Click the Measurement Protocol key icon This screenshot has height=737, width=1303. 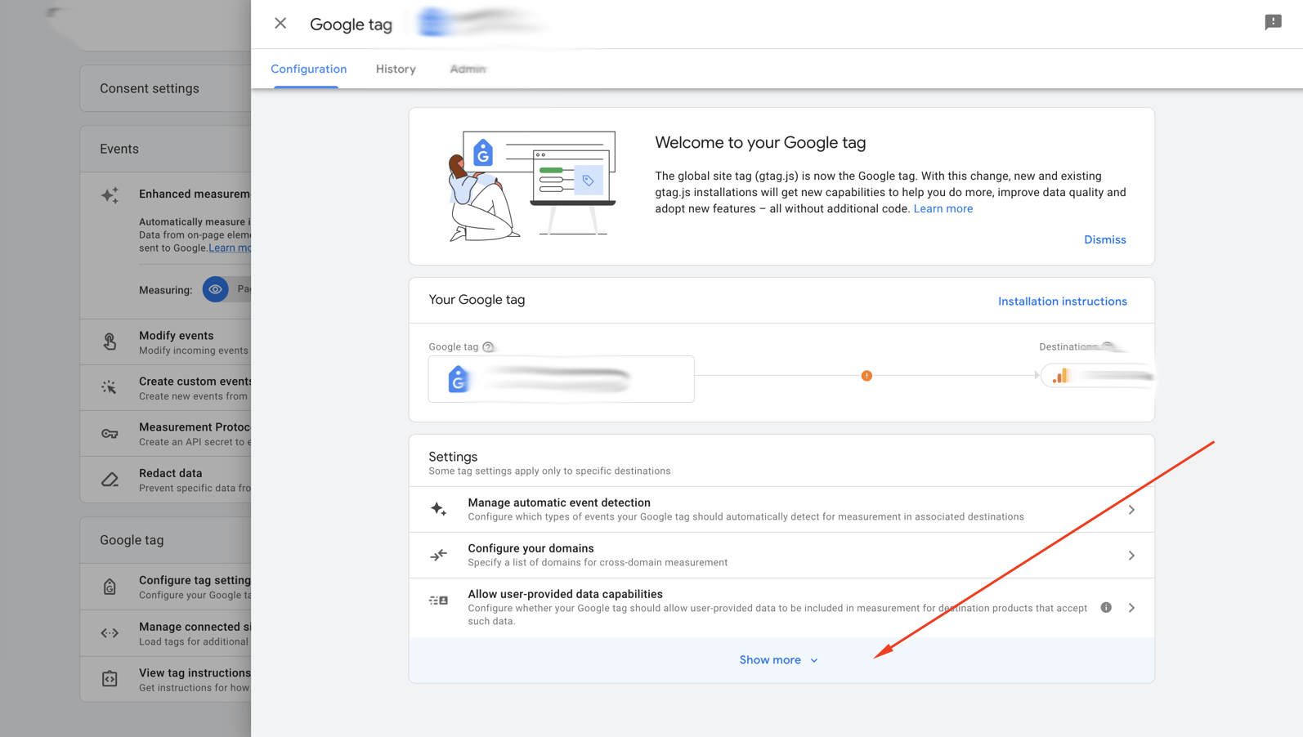(110, 434)
